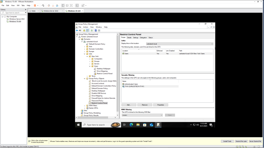The height and width of the screenshot is (148, 264).
Task: Open File Explorer from the taskbar
Action: click(x=138, y=125)
